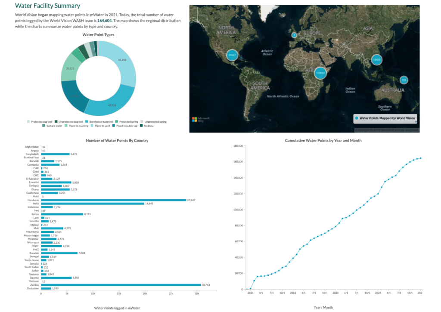The width and height of the screenshot is (441, 312).
Task: Click the highlighted total 164,604 in the summary
Action: (104, 21)
